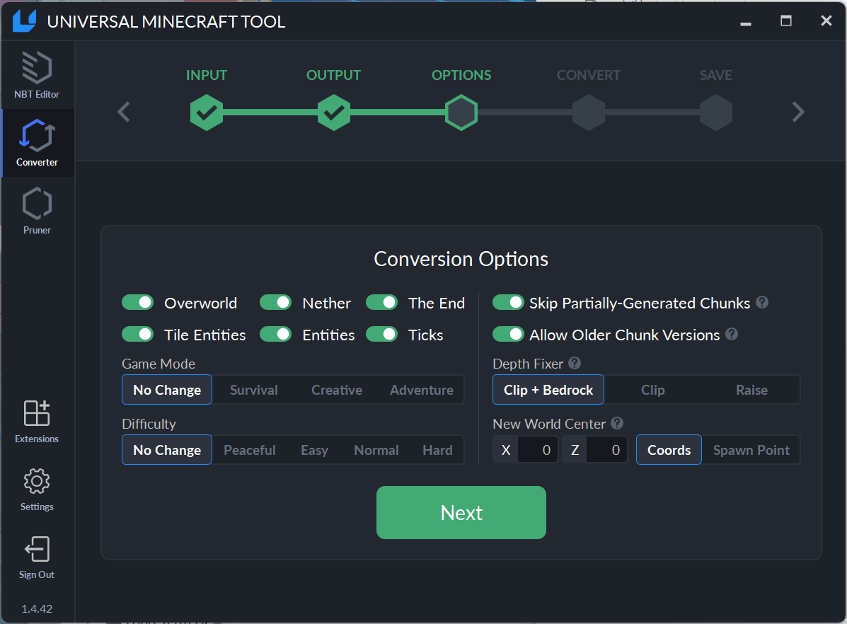The height and width of the screenshot is (624, 847).
Task: Click the INPUT step label
Action: (207, 75)
